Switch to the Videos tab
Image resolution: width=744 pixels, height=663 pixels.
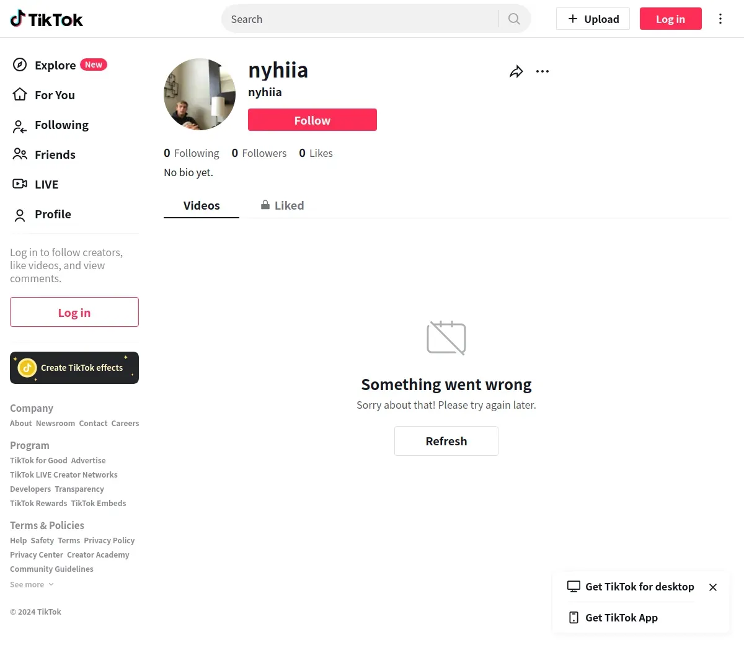(201, 206)
